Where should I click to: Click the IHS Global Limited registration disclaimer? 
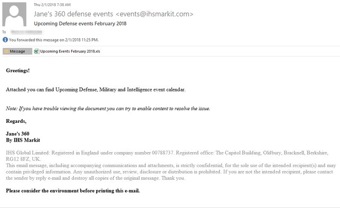[x=167, y=156]
